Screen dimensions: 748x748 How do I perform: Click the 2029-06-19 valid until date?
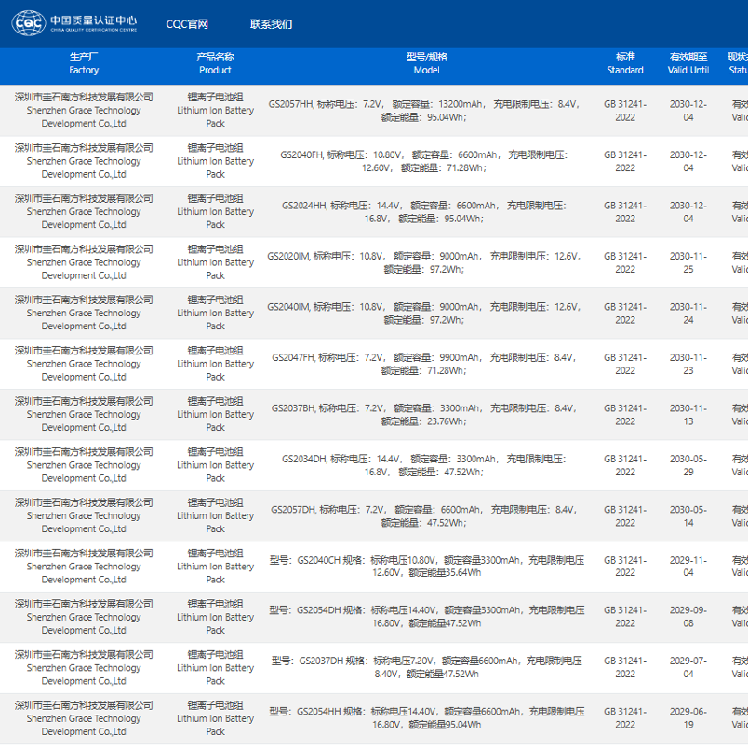point(688,718)
